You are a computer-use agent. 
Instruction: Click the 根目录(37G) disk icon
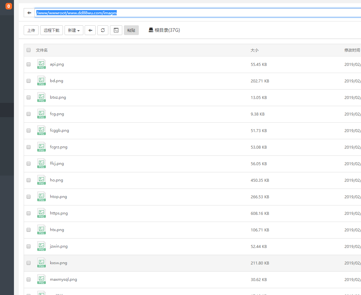[x=151, y=30]
